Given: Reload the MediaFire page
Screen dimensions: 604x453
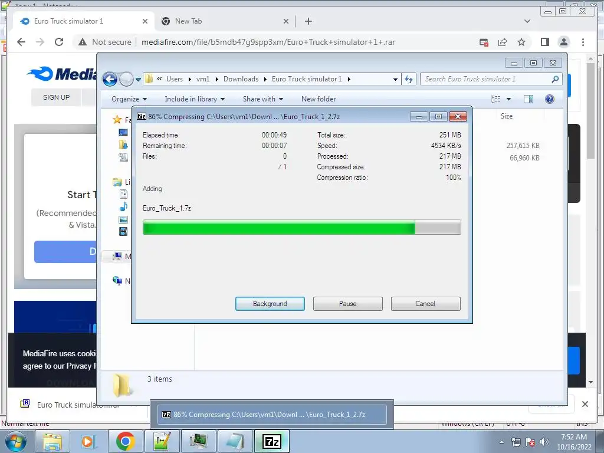Looking at the screenshot, I should (59, 42).
